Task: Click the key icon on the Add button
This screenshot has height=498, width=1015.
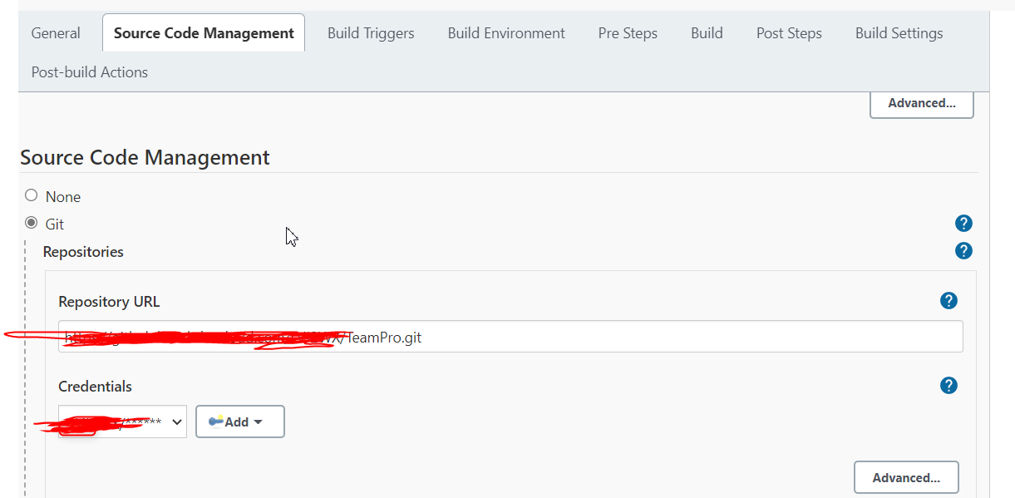Action: [218, 421]
